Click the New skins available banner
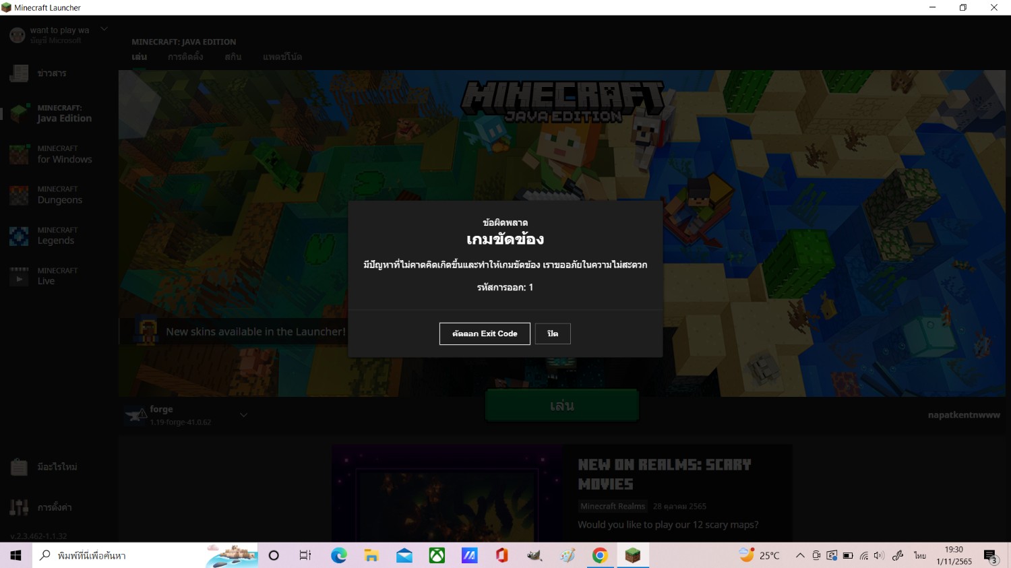Screen dimensions: 1011x568 (234, 332)
